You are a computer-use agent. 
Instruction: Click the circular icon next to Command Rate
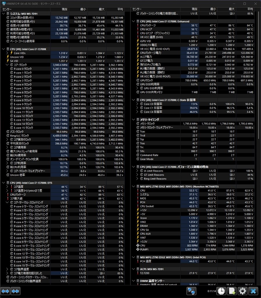click(x=138, y=155)
